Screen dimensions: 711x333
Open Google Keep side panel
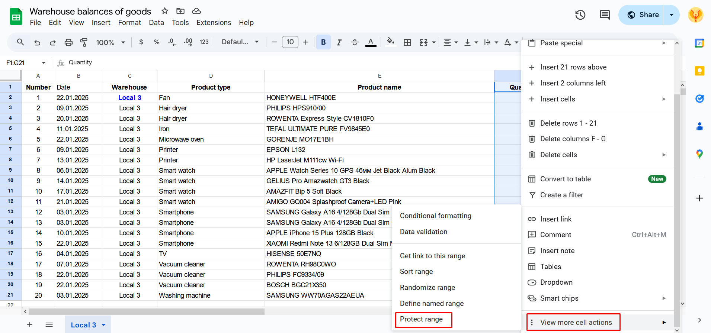click(x=699, y=71)
